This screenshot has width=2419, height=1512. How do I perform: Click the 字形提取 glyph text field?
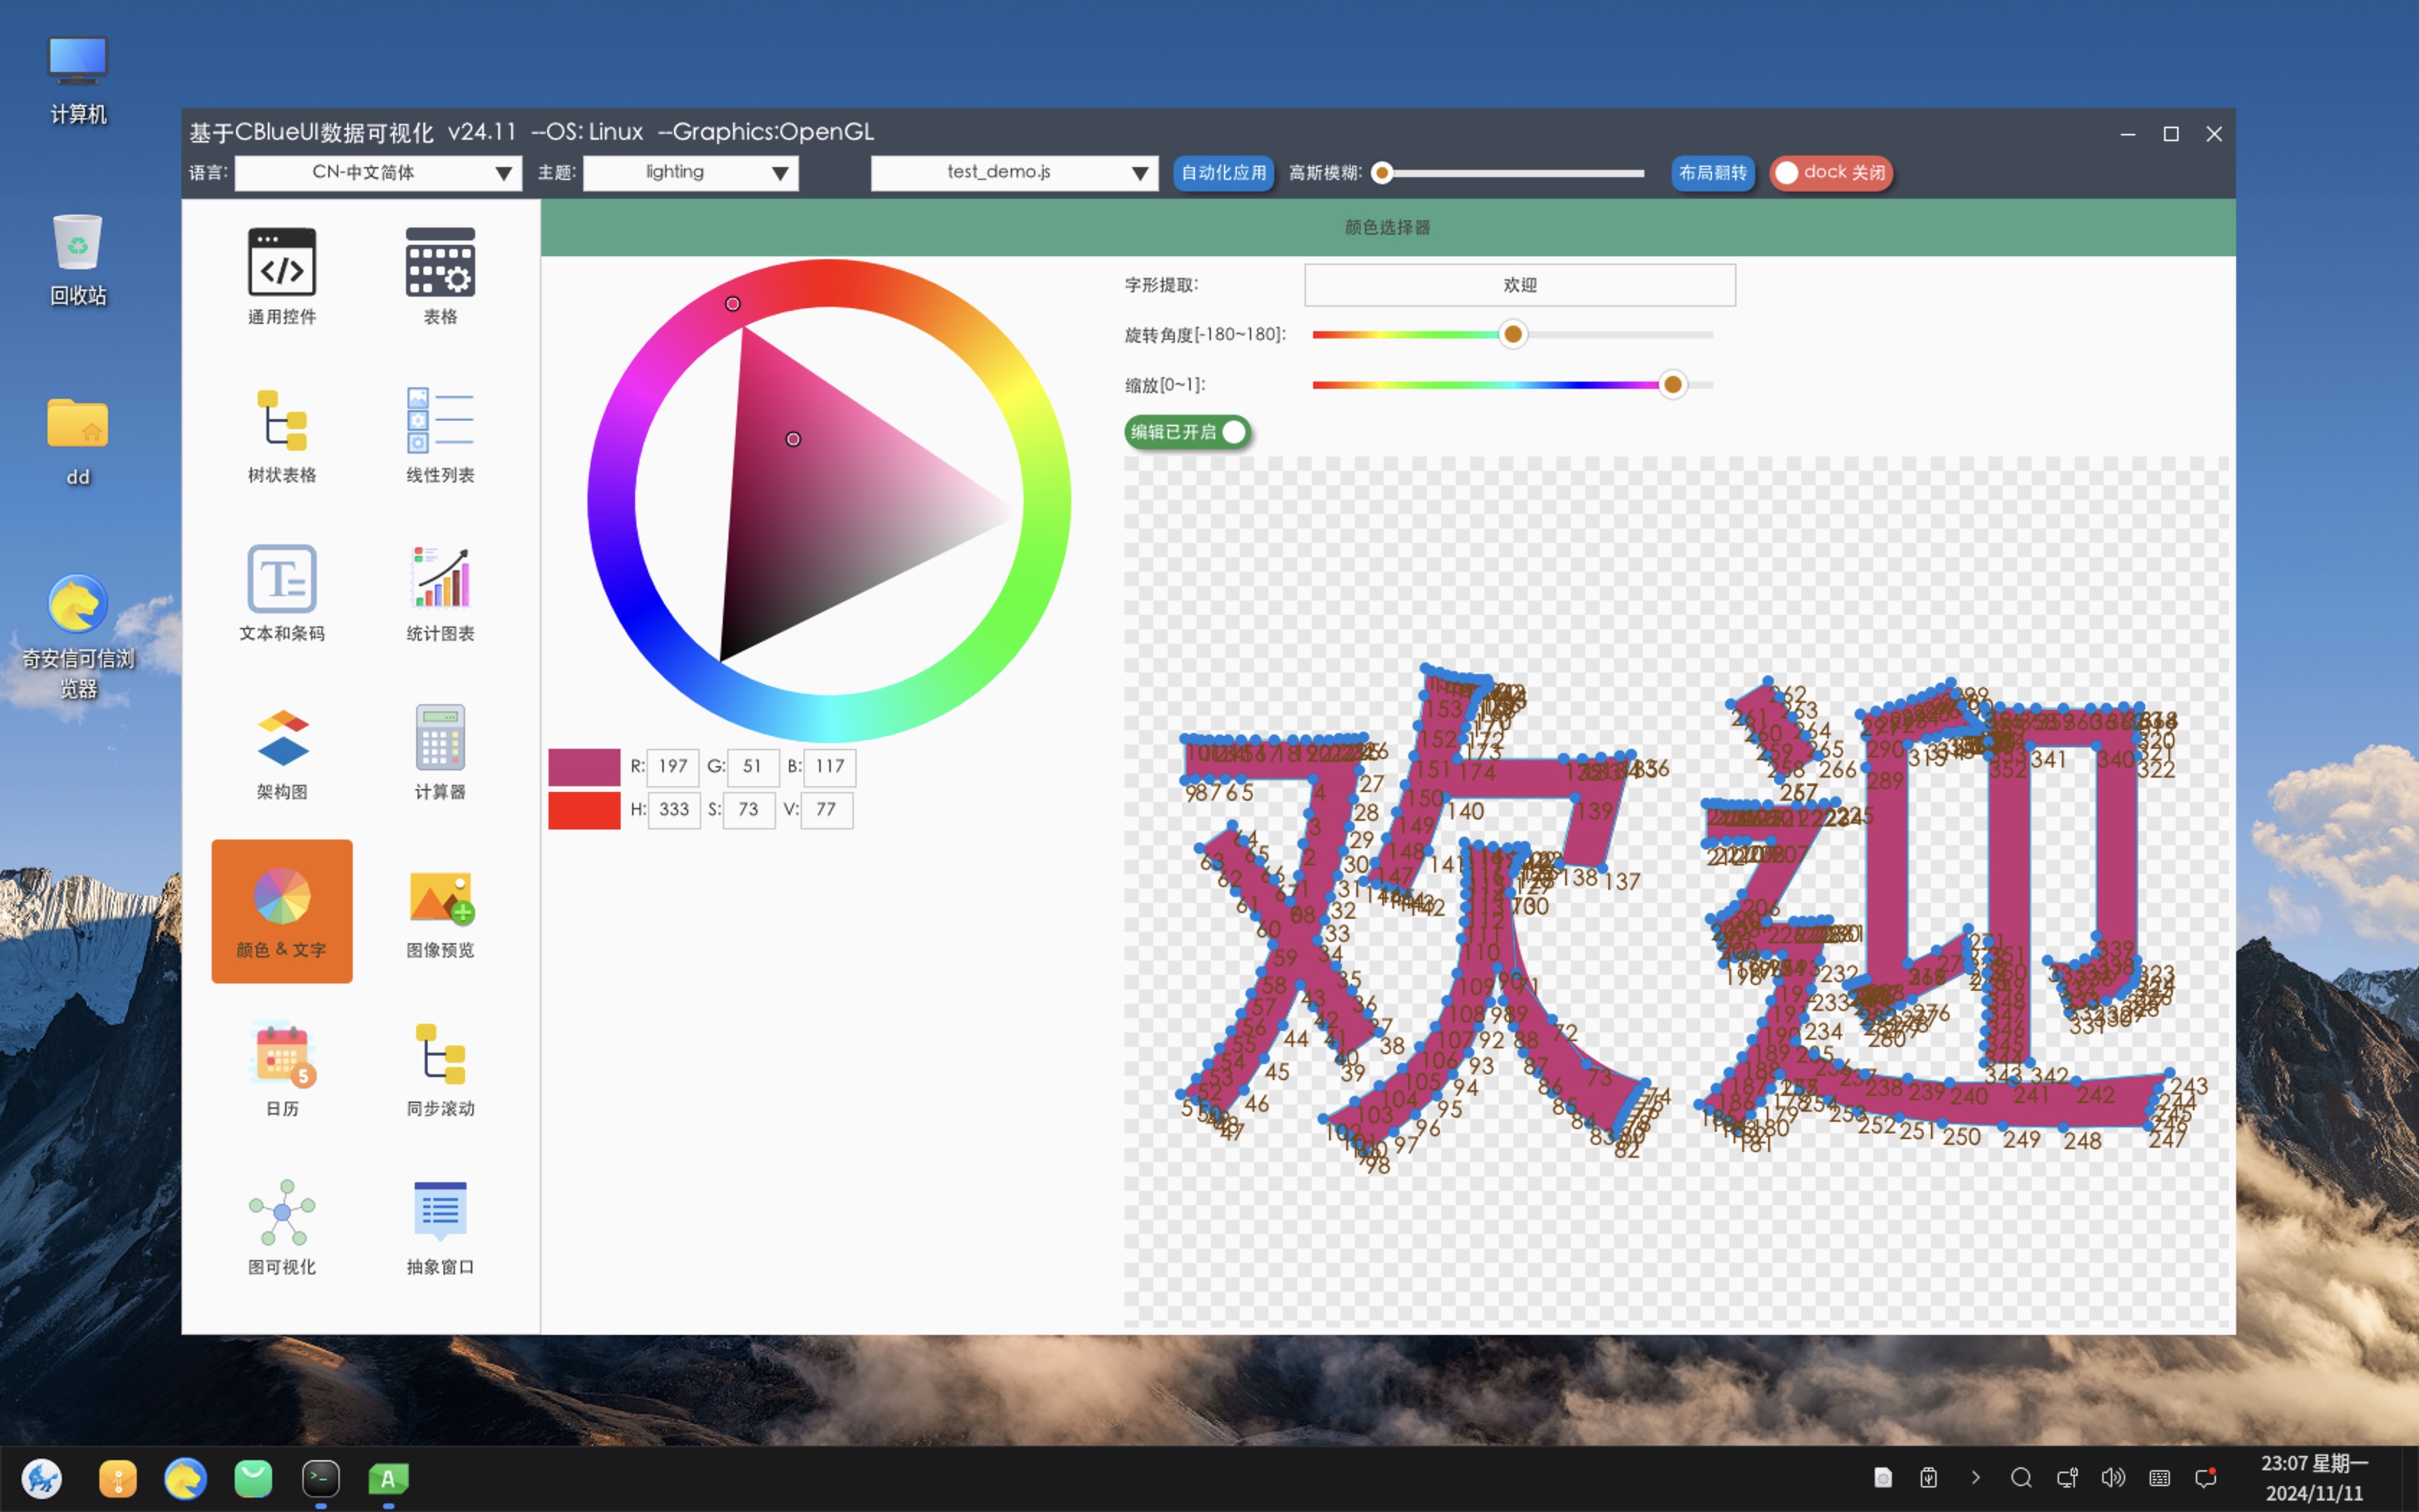(1519, 285)
